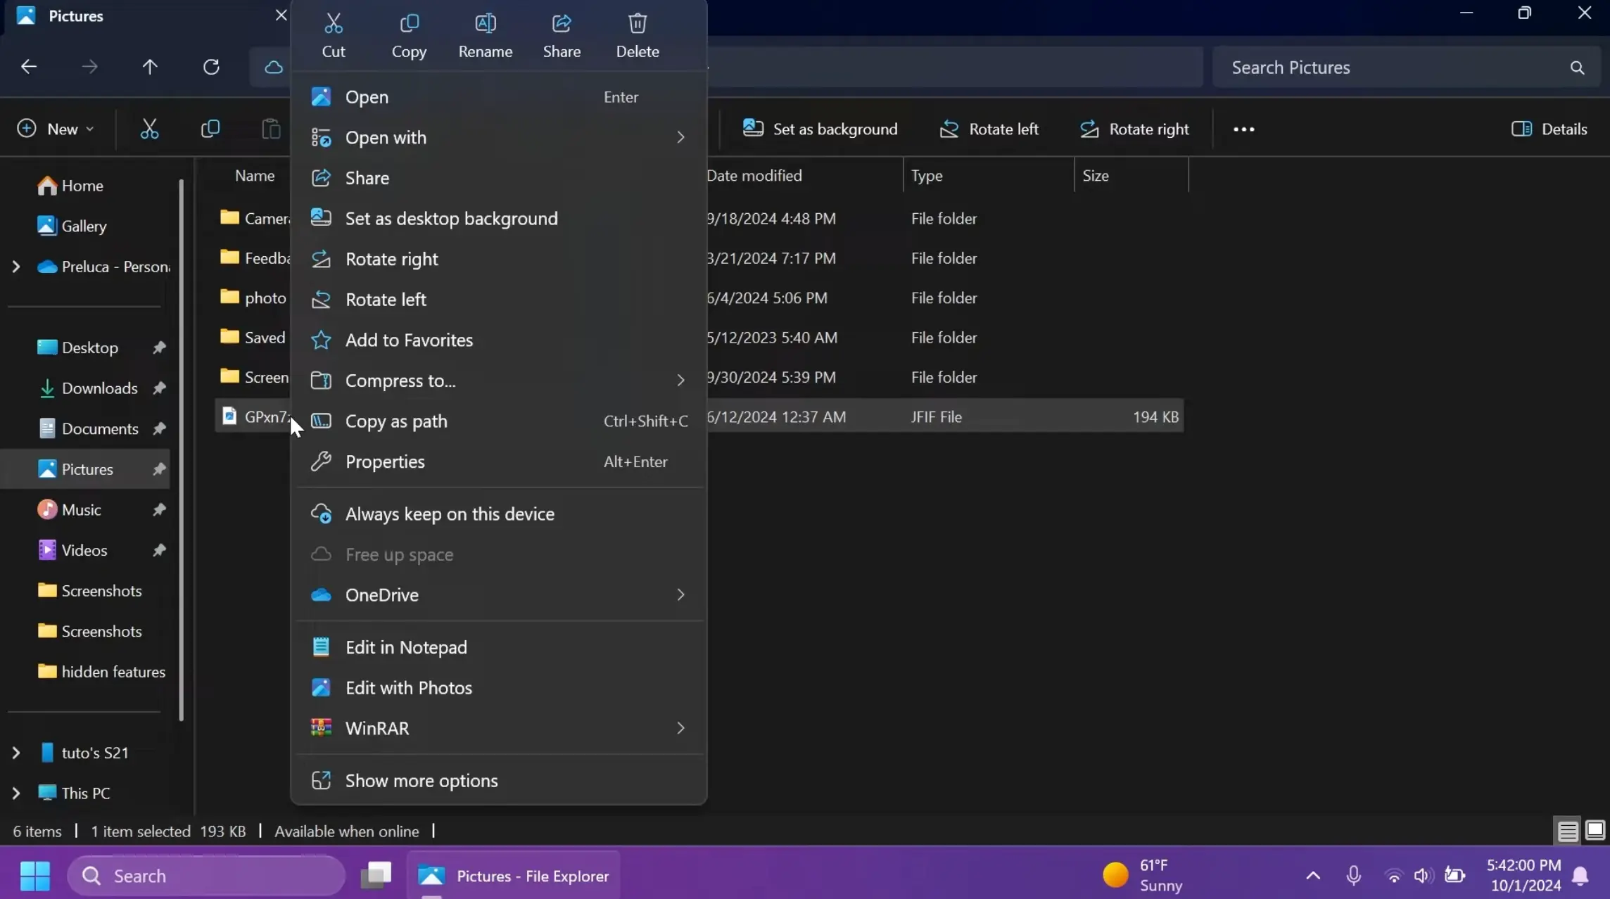Open Windows Start menu
This screenshot has height=899, width=1610.
(x=34, y=876)
